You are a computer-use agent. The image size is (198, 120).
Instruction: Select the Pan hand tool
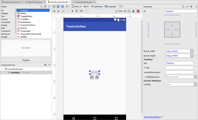[133, 11]
